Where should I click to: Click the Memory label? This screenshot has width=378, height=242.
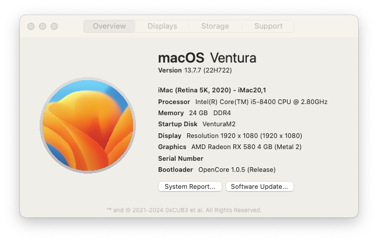[171, 113]
